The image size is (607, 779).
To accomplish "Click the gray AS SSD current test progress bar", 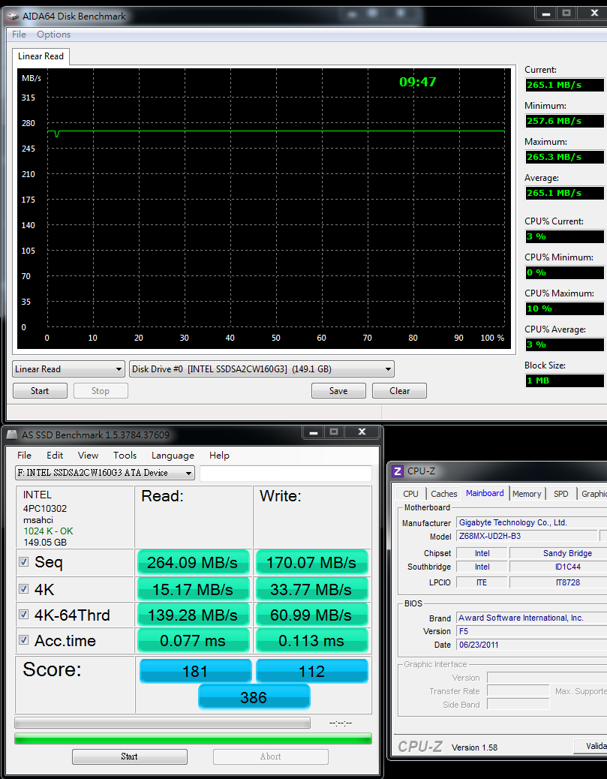I will tap(162, 723).
